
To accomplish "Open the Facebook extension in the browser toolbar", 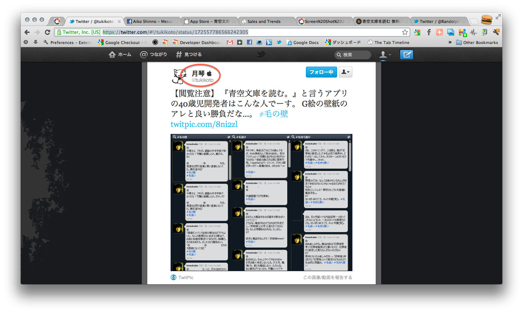I will click(x=429, y=32).
